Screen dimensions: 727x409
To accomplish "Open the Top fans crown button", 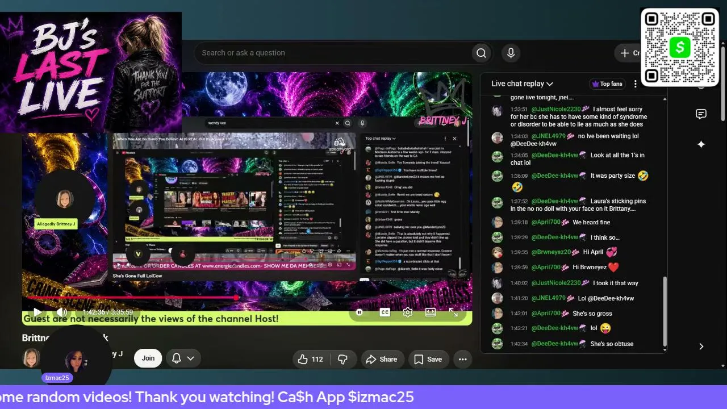I will pyautogui.click(x=607, y=84).
